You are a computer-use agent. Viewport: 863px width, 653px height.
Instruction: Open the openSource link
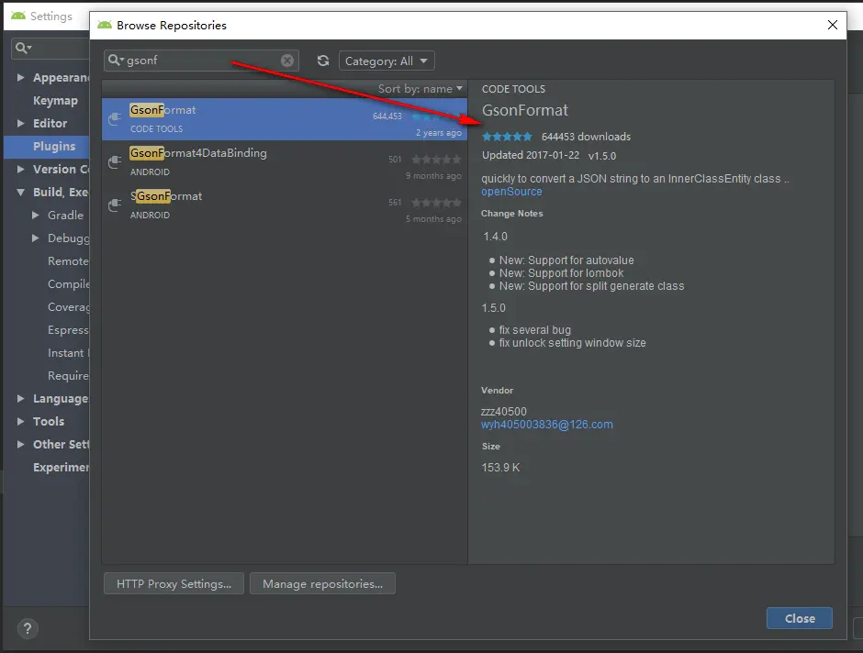click(512, 192)
